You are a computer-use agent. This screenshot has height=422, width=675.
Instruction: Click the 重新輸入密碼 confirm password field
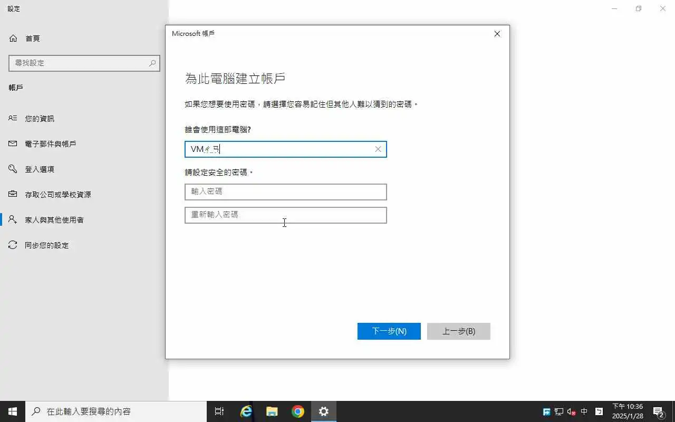[x=286, y=215]
